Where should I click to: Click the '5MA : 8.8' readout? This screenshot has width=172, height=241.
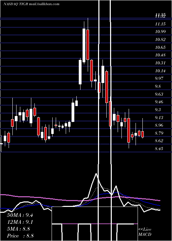pyautogui.click(x=19, y=229)
